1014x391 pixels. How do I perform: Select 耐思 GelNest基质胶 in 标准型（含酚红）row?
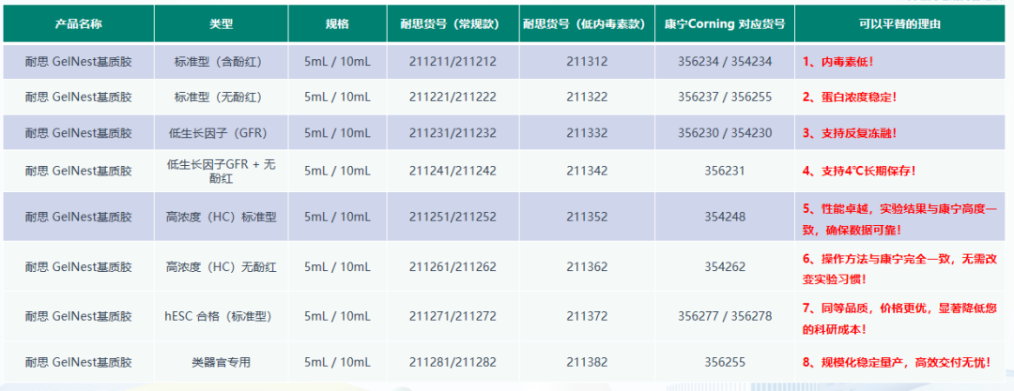[x=78, y=61]
